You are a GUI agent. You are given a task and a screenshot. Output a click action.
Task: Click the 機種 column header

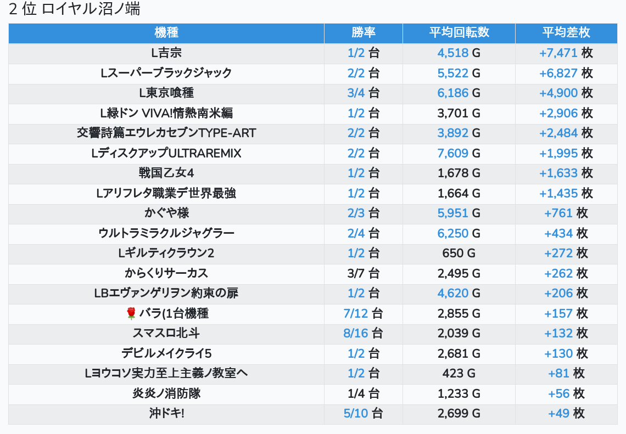click(x=166, y=32)
